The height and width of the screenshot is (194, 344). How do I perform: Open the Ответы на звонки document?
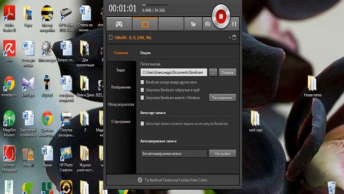click(x=85, y=19)
